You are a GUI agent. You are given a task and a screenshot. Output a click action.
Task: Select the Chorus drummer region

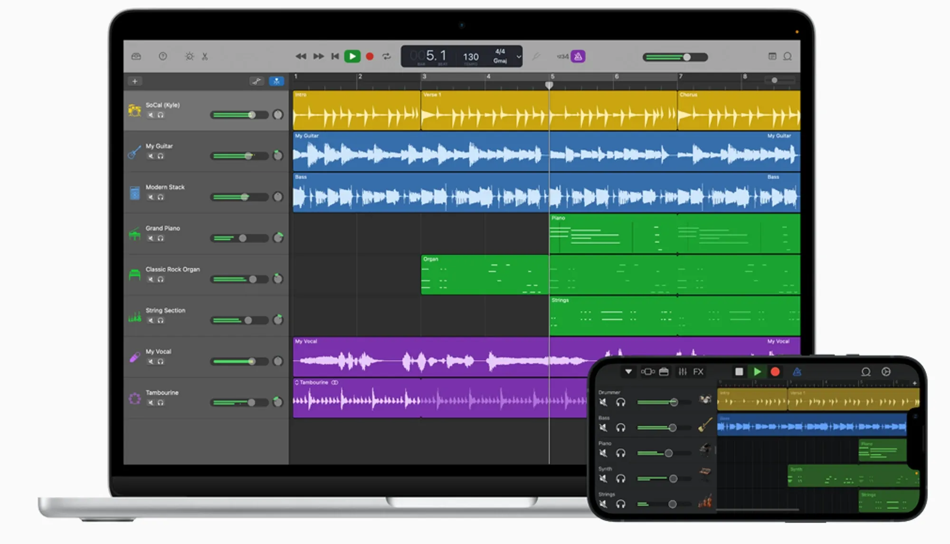(x=739, y=110)
